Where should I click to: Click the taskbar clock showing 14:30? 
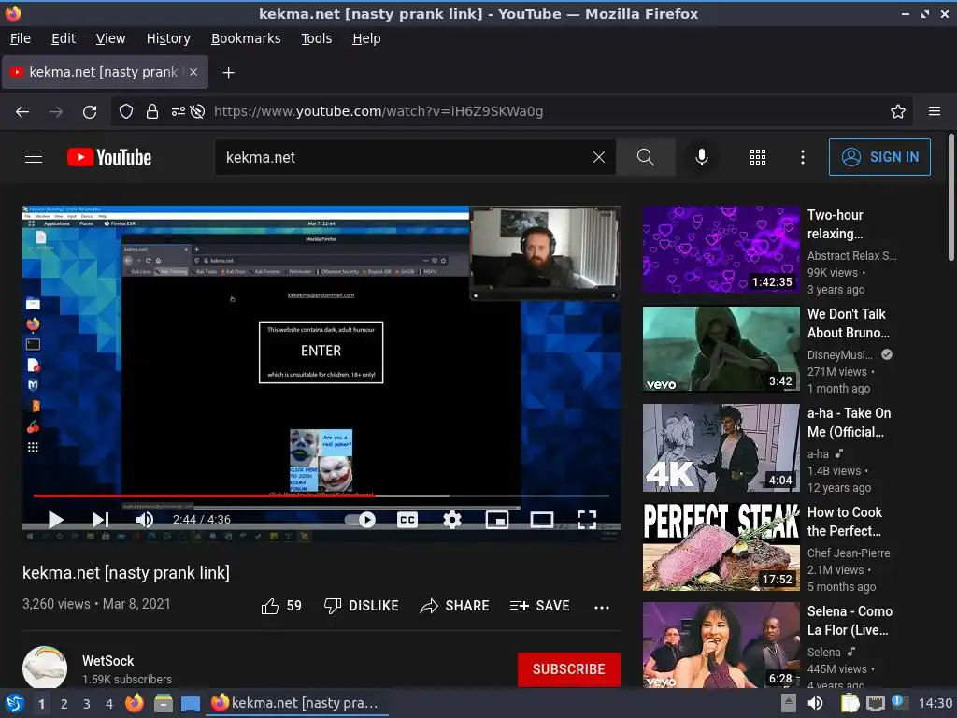(x=935, y=703)
